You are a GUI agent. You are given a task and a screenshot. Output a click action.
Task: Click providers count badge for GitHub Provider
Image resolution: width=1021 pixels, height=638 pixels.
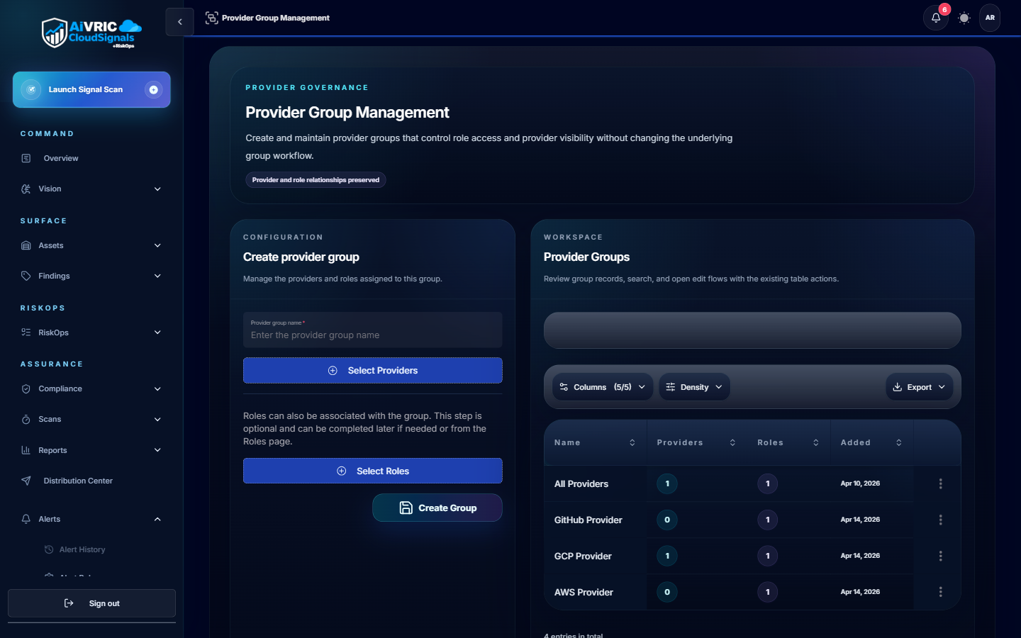click(x=667, y=520)
